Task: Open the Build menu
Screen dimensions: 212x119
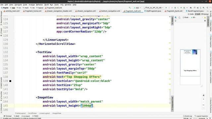Action: coord(46,5)
